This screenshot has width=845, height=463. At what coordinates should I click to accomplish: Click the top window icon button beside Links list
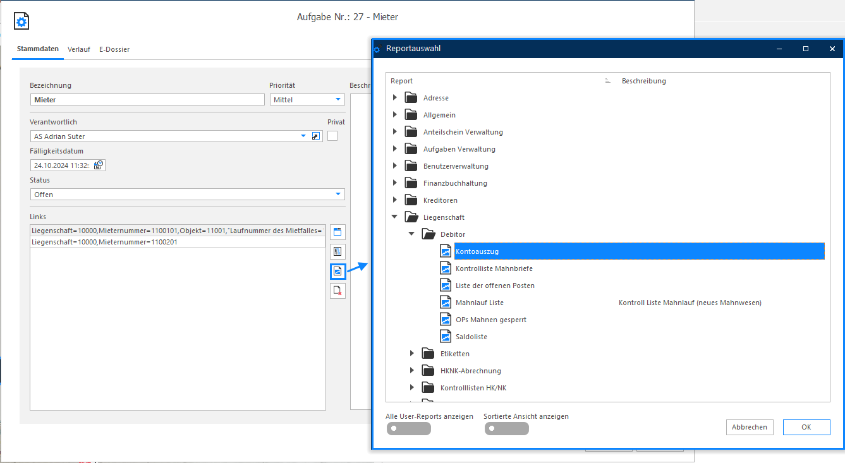pyautogui.click(x=337, y=232)
